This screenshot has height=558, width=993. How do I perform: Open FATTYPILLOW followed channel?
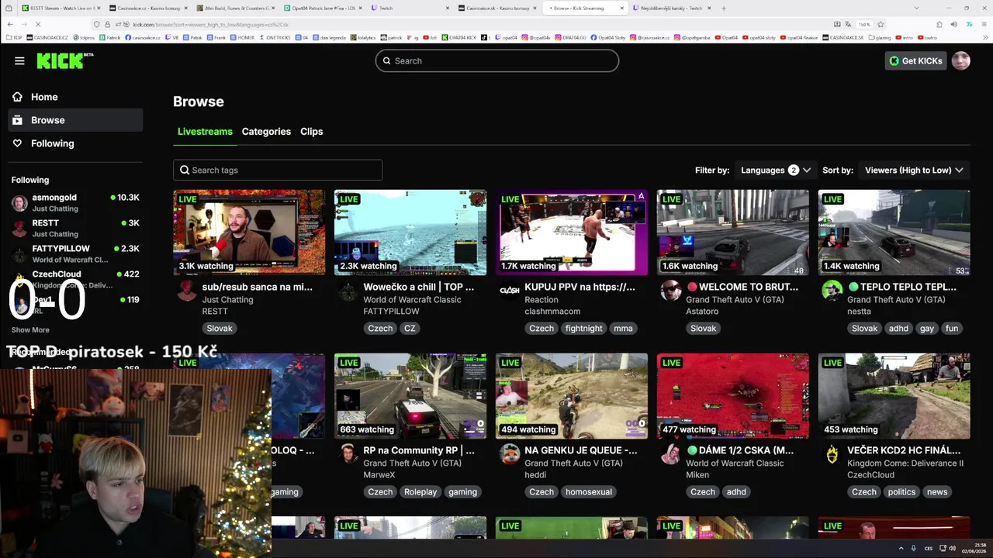(75, 253)
